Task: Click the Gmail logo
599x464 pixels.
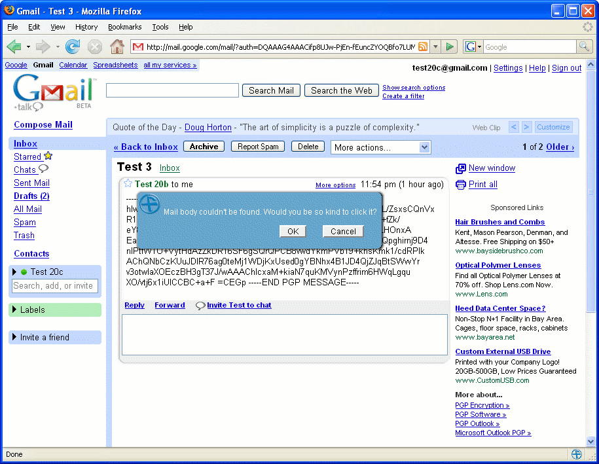Action: point(53,92)
